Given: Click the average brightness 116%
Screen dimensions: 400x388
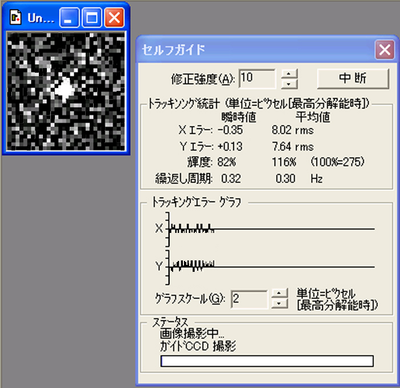Looking at the screenshot, I should tap(283, 162).
